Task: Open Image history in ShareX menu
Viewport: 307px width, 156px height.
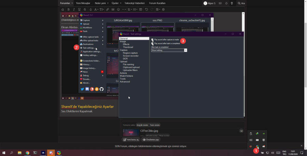Action: [x=91, y=68]
